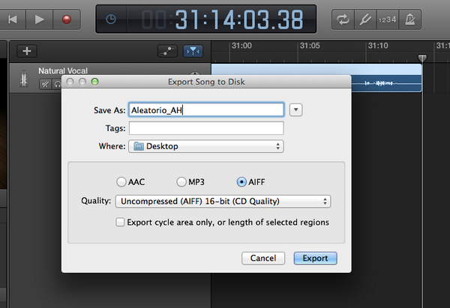Open the Where Desktop location dropdown

click(206, 146)
